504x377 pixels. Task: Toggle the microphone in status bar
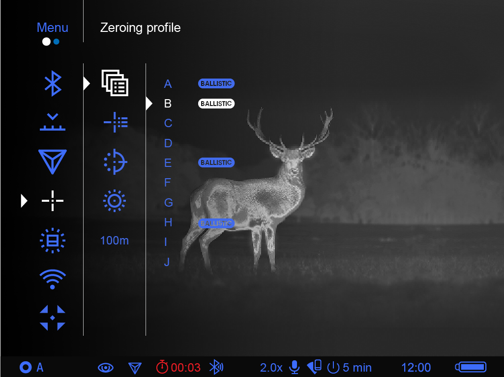[x=294, y=367]
